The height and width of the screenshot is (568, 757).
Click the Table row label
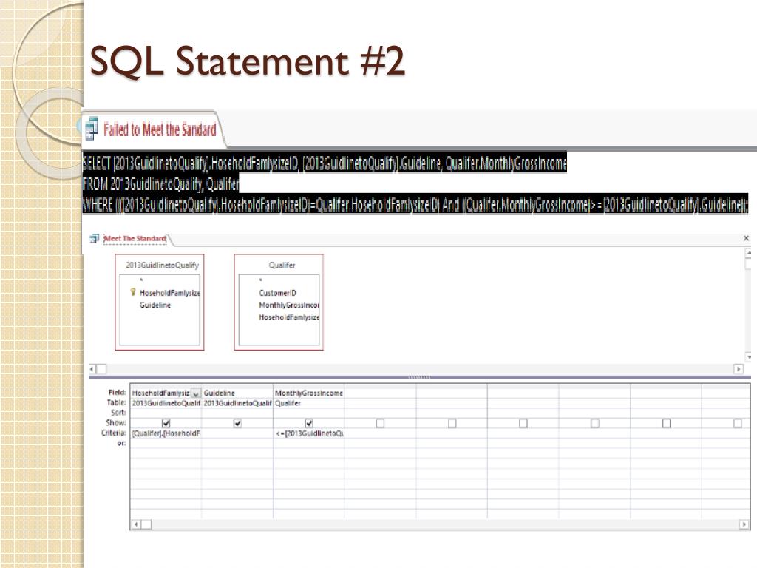coord(116,402)
